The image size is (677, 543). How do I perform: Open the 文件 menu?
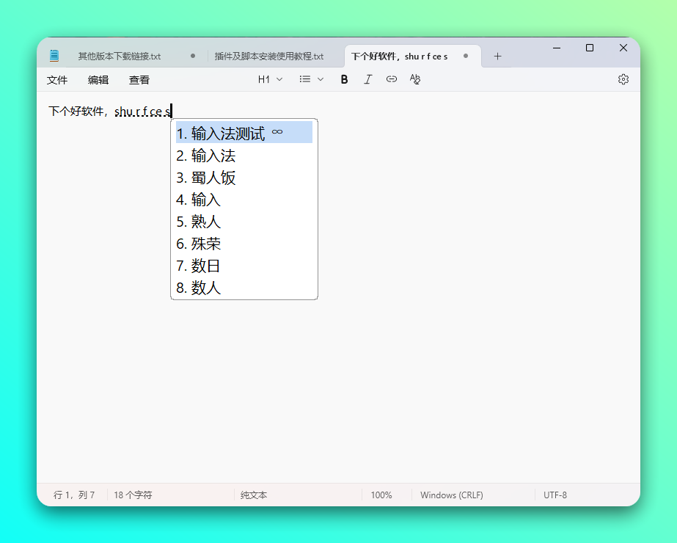click(x=56, y=79)
